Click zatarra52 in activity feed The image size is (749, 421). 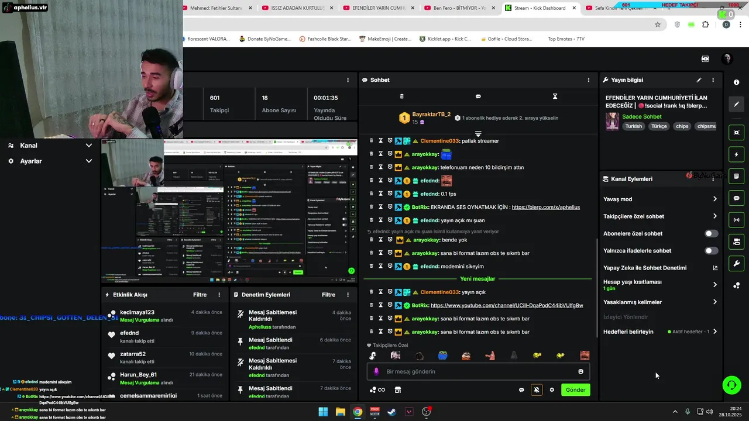coord(133,354)
